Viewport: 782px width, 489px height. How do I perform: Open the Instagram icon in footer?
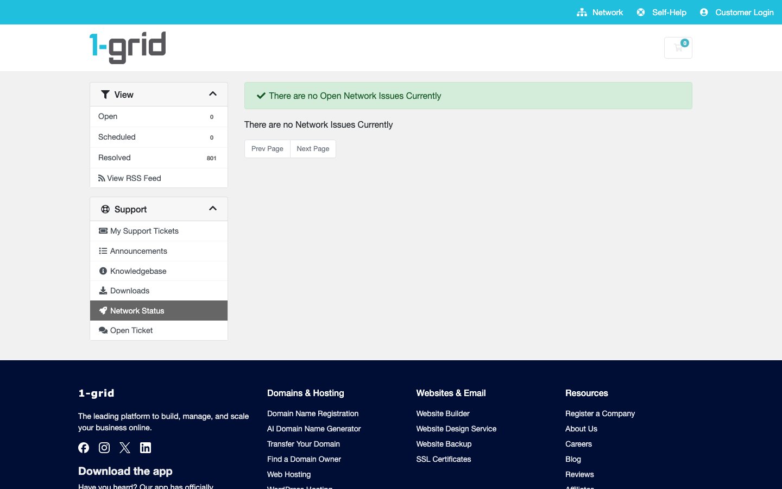(104, 448)
